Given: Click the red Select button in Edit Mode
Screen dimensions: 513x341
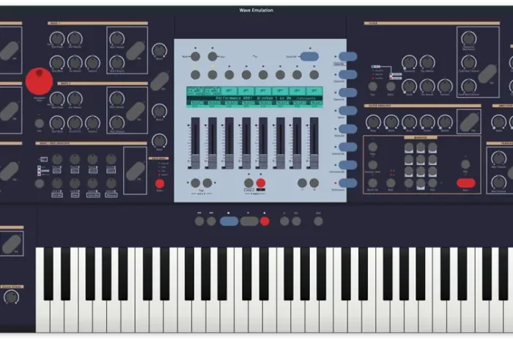Looking at the screenshot, I should click(x=160, y=183).
